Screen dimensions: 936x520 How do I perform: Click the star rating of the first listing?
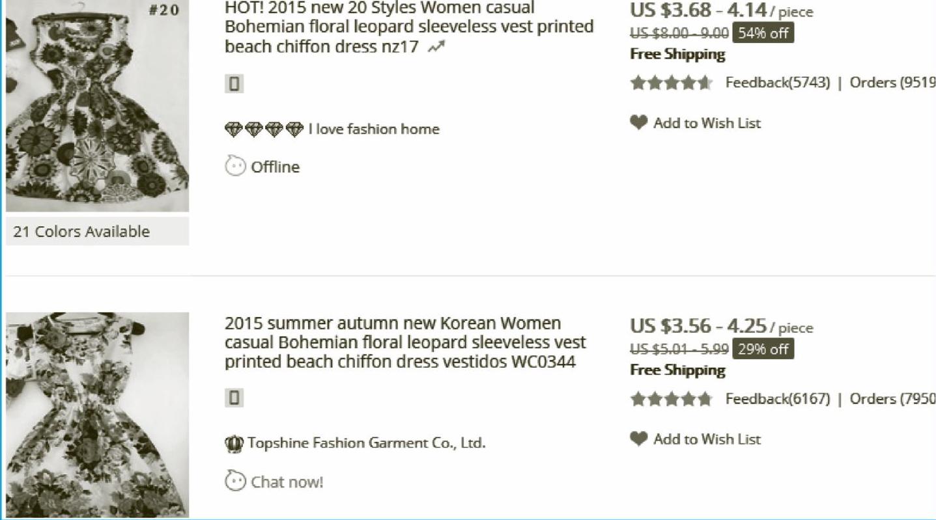(x=671, y=83)
